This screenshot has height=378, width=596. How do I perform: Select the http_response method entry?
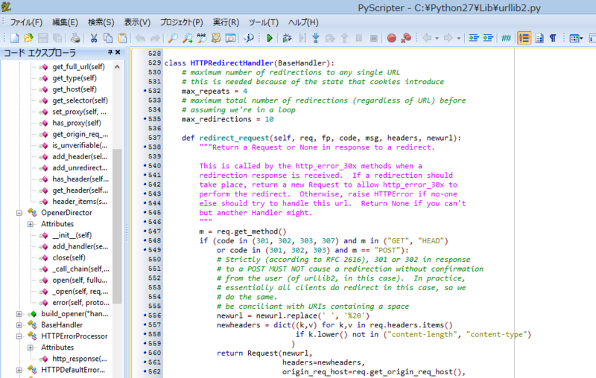coord(80,359)
